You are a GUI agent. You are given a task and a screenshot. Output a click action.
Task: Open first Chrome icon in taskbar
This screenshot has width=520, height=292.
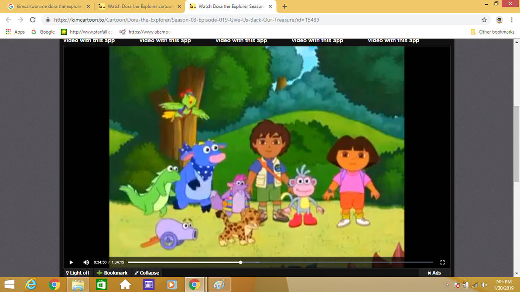tap(55, 285)
